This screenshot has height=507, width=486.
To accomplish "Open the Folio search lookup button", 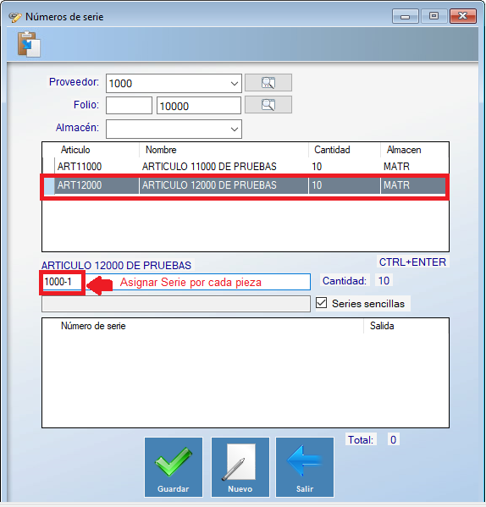I will (268, 105).
